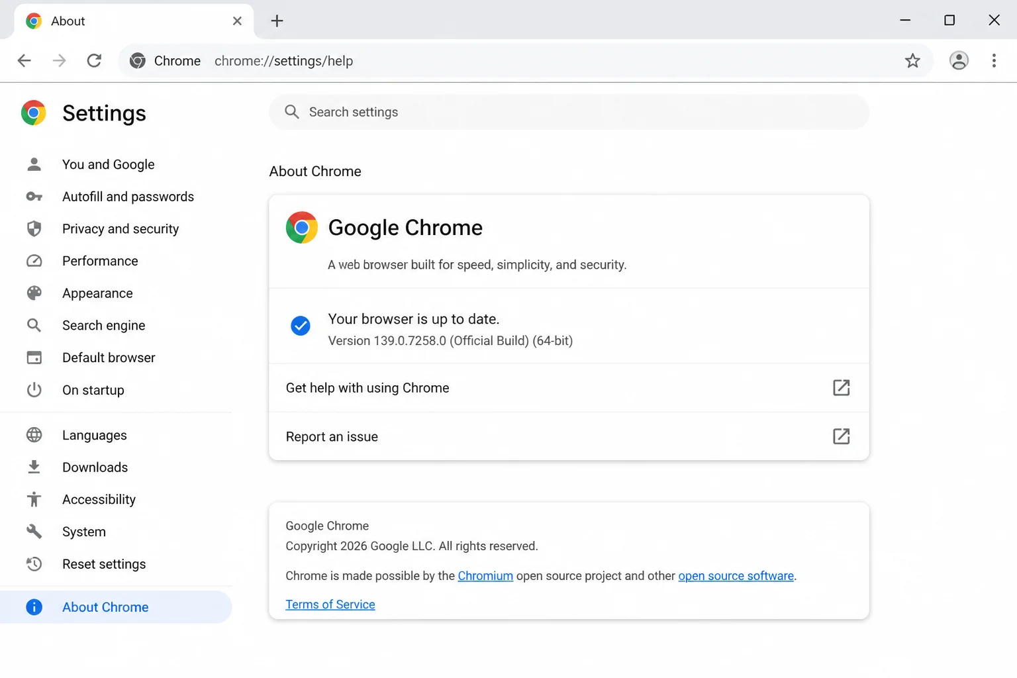Click the globe icon for Languages
Image resolution: width=1017 pixels, height=678 pixels.
pos(34,435)
